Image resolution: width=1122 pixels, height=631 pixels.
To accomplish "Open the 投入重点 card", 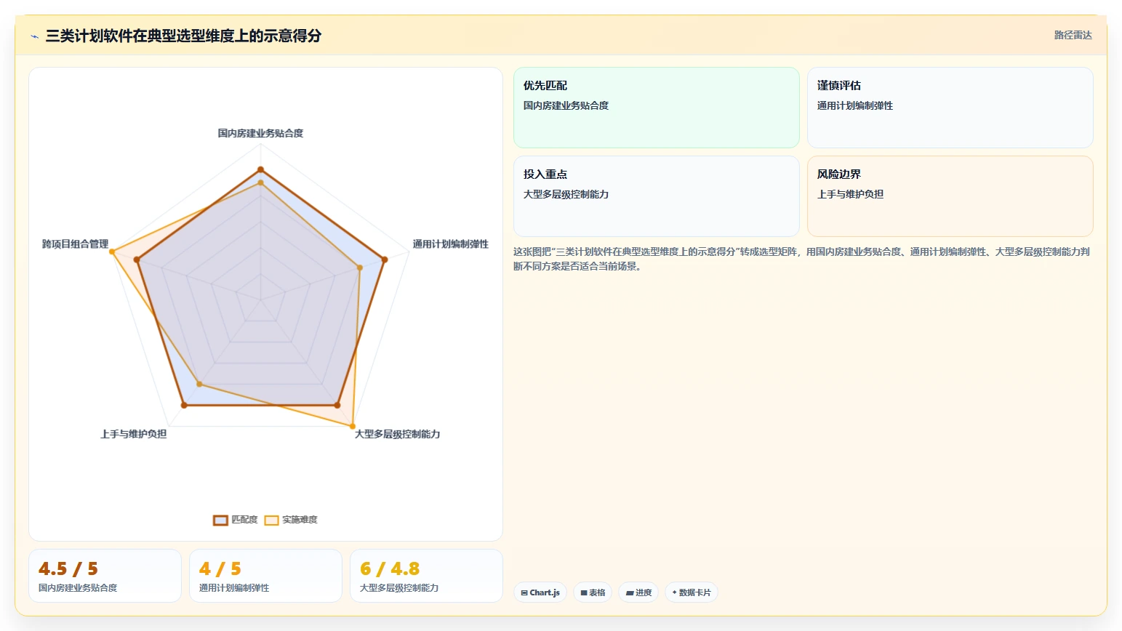I will click(x=657, y=196).
